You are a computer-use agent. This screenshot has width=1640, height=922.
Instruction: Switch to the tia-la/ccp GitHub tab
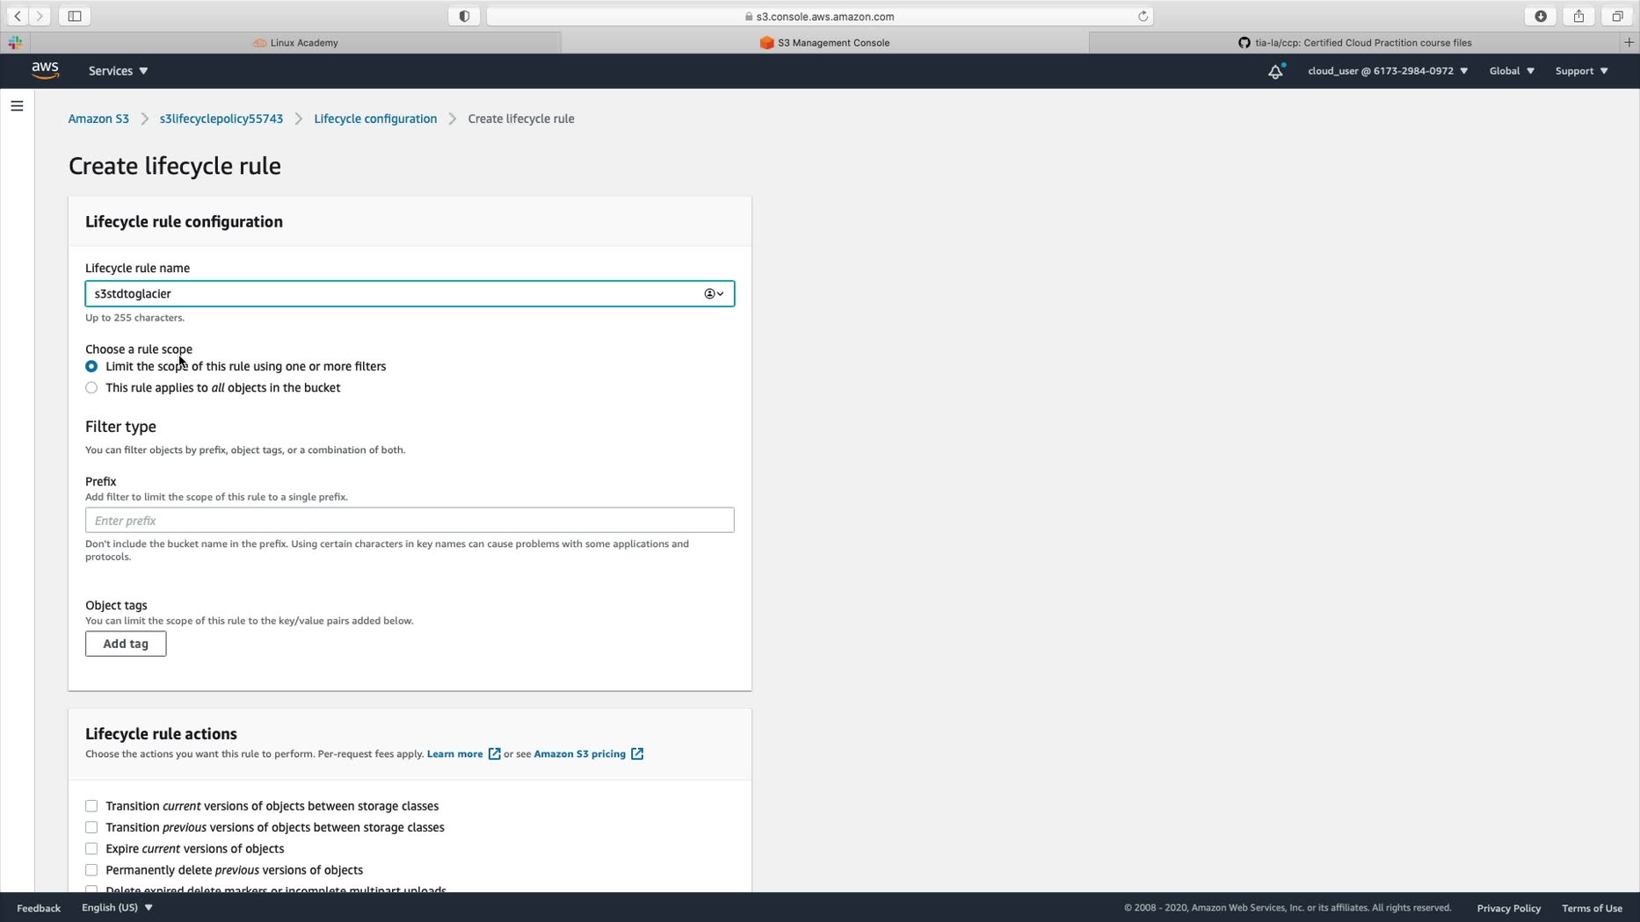coord(1354,42)
